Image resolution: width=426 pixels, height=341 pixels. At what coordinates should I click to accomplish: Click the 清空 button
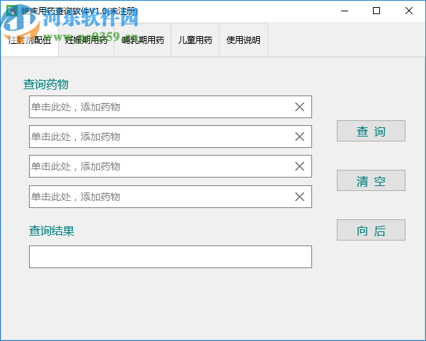click(371, 180)
